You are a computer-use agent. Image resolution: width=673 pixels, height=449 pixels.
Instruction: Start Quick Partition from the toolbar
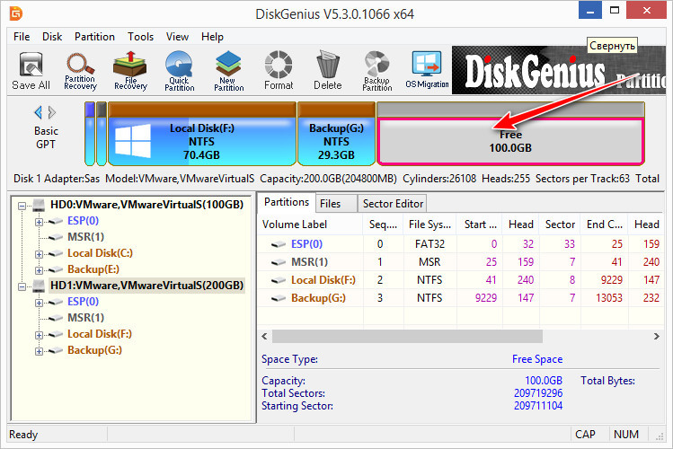180,70
